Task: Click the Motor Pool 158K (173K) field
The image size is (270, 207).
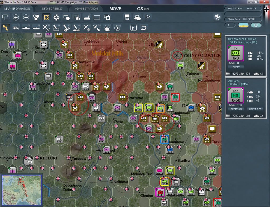Action: coord(243,19)
